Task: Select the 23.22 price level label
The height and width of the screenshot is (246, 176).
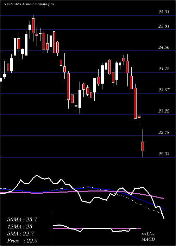Action: click(x=164, y=111)
